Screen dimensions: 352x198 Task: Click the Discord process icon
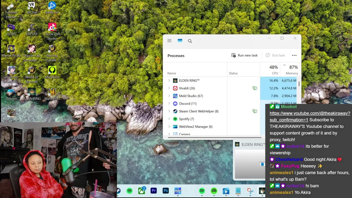(x=175, y=104)
